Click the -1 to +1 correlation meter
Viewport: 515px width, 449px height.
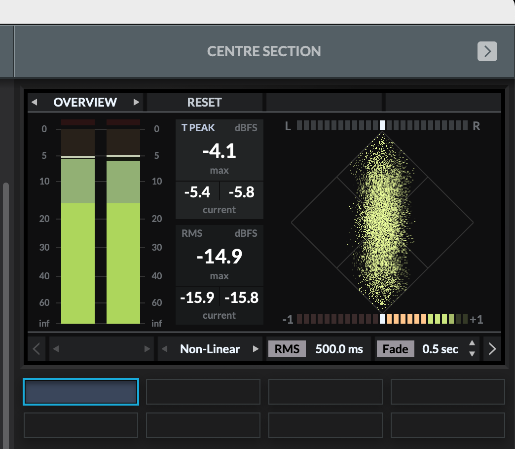point(382,319)
